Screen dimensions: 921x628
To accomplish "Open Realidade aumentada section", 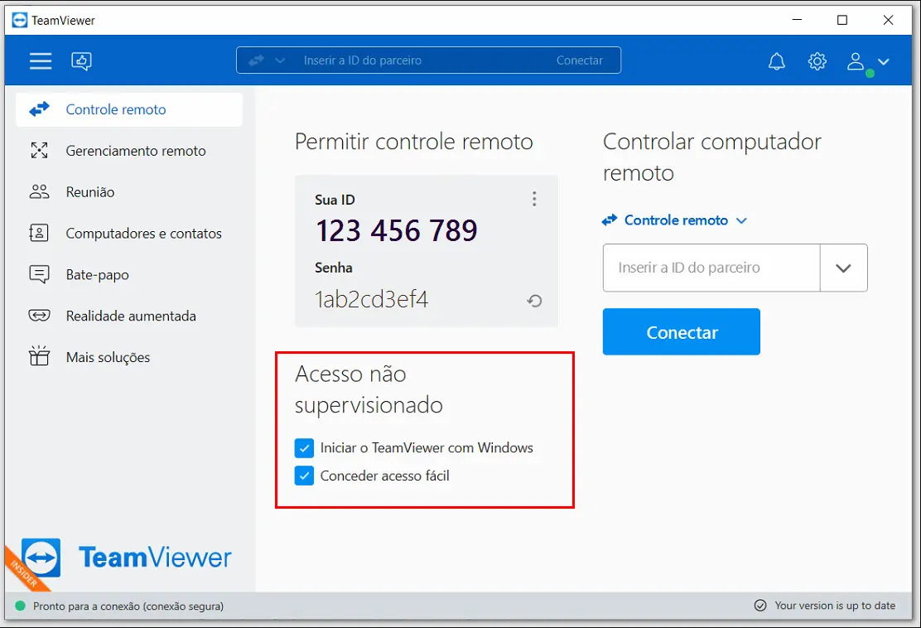I will (129, 316).
